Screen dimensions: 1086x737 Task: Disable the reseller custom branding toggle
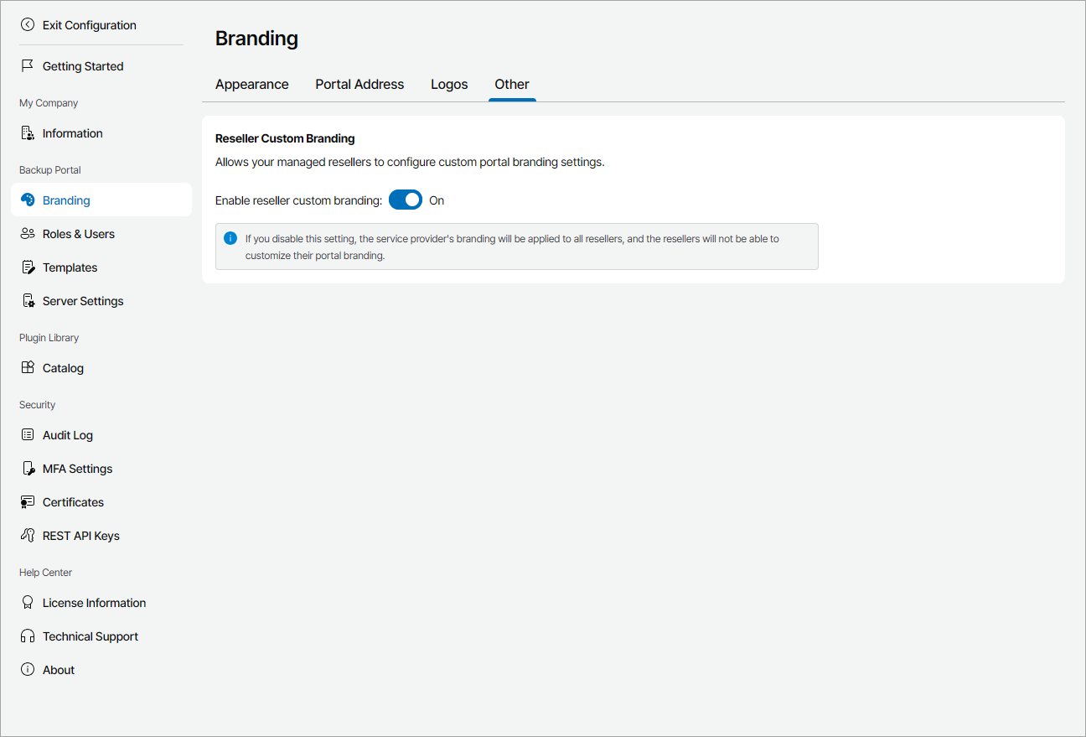point(405,200)
